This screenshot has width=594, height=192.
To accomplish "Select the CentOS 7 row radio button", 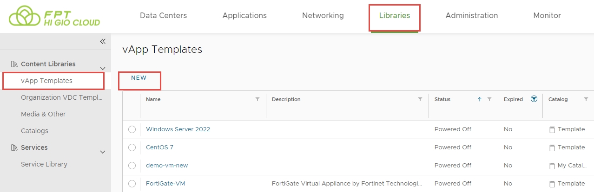I will pyautogui.click(x=132, y=147).
